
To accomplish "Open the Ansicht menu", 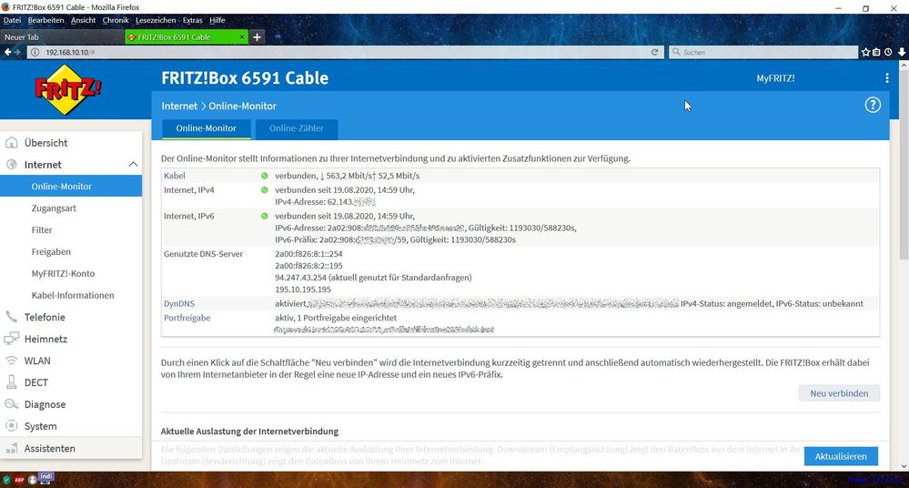I will [x=83, y=20].
